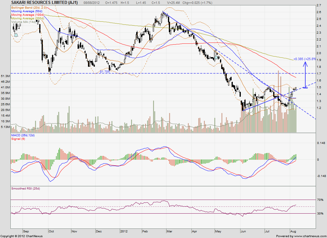The width and height of the screenshot is (327, 238).
Task: Select the Moving Average (100d) legend
Action: tap(28, 15)
